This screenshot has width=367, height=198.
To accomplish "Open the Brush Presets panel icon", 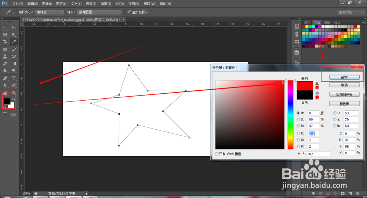I will coord(297,34).
